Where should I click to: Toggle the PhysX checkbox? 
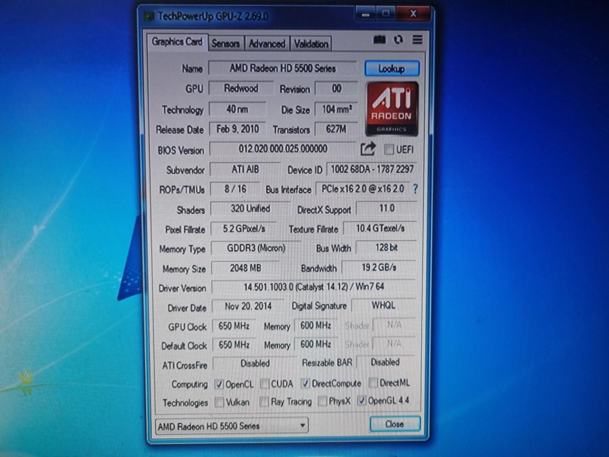(322, 401)
